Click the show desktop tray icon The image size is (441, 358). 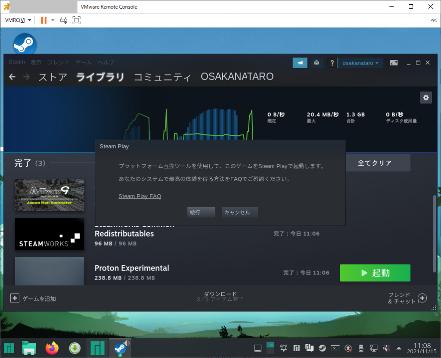point(258,348)
